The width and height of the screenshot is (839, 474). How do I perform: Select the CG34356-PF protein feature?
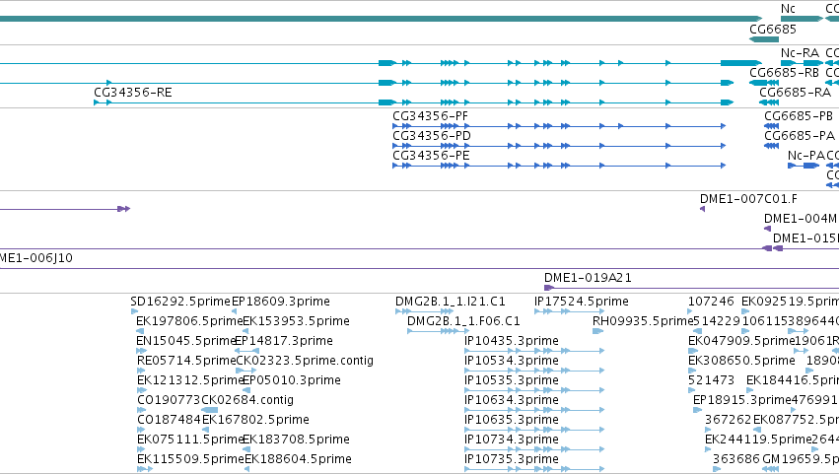(430, 116)
